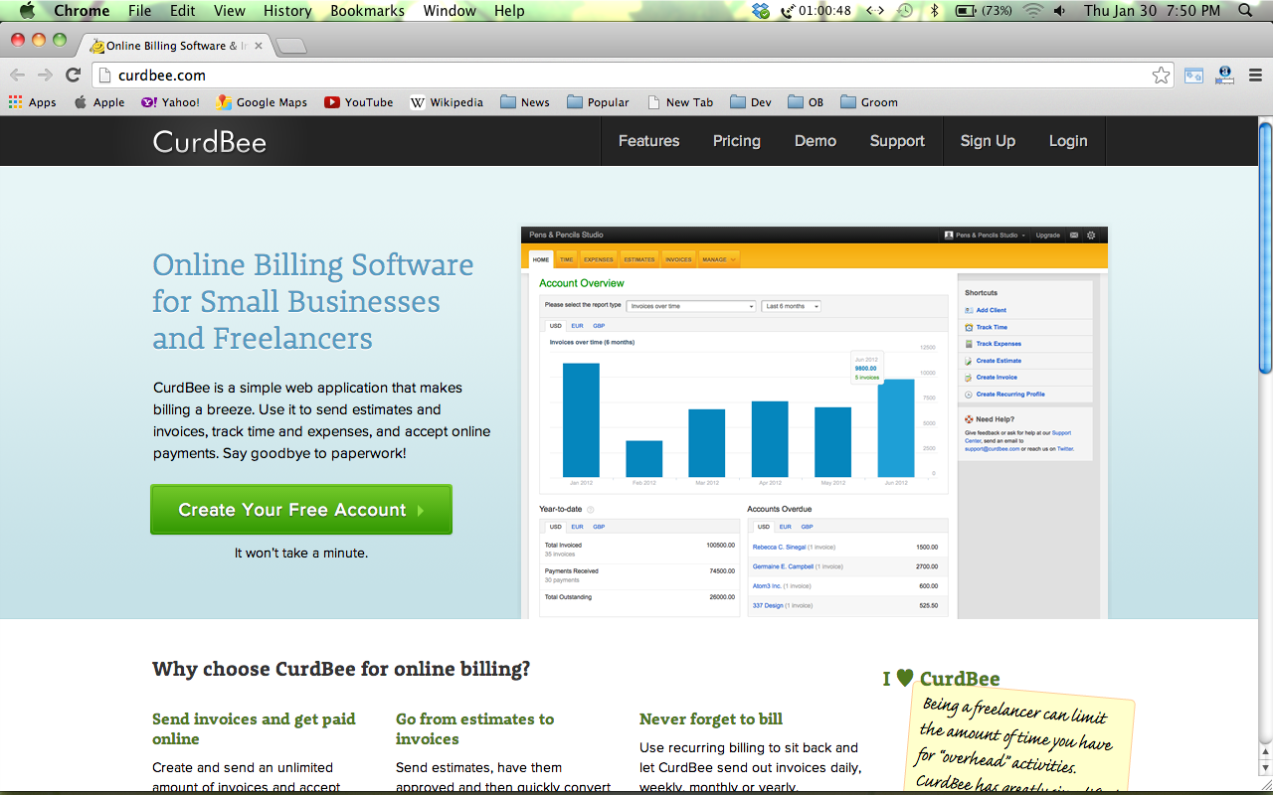
Task: Open the Chrome hamburger menu icon
Action: click(x=1254, y=75)
